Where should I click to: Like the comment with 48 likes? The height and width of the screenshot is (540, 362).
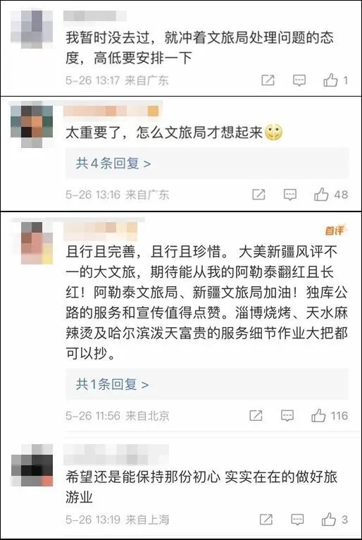(x=321, y=195)
